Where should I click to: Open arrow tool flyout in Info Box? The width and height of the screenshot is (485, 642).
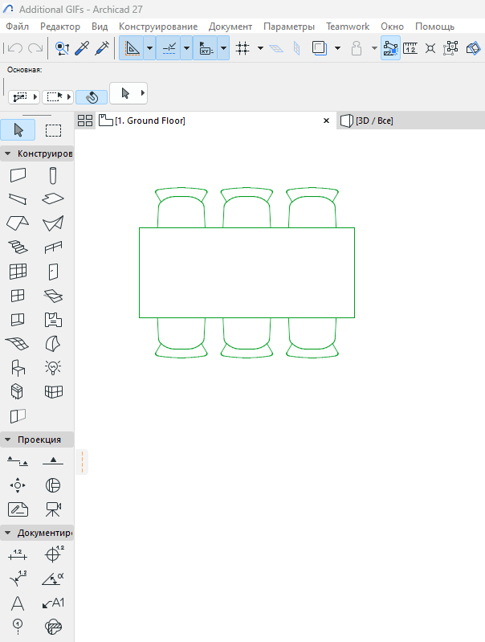coord(143,93)
